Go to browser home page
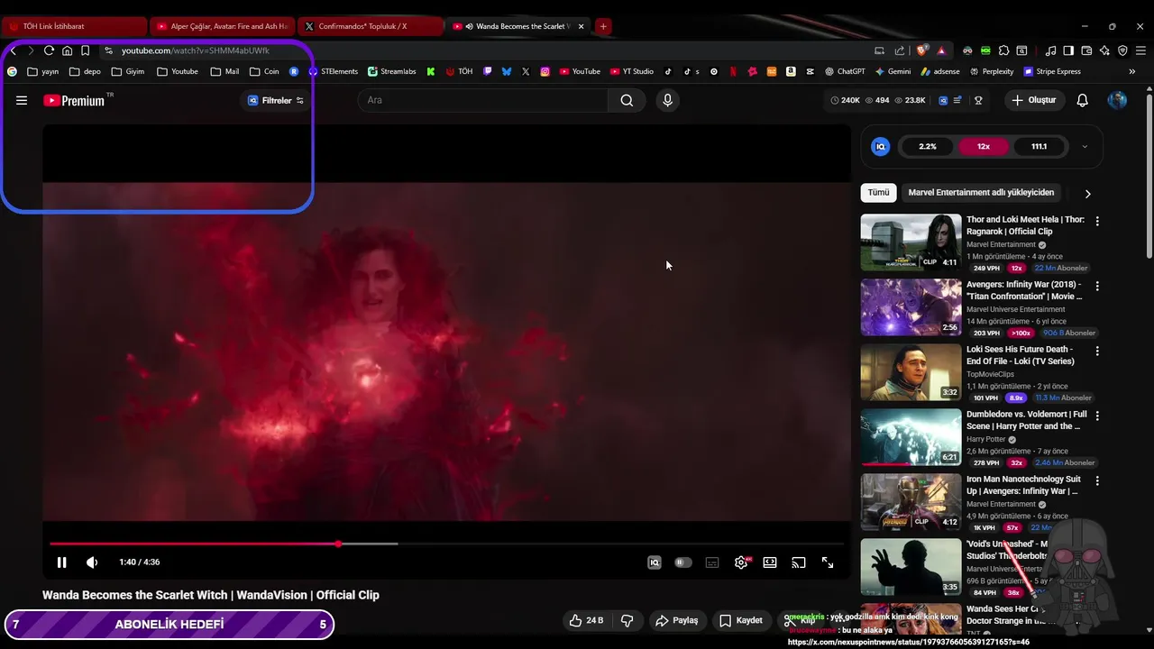This screenshot has width=1154, height=649. point(67,50)
